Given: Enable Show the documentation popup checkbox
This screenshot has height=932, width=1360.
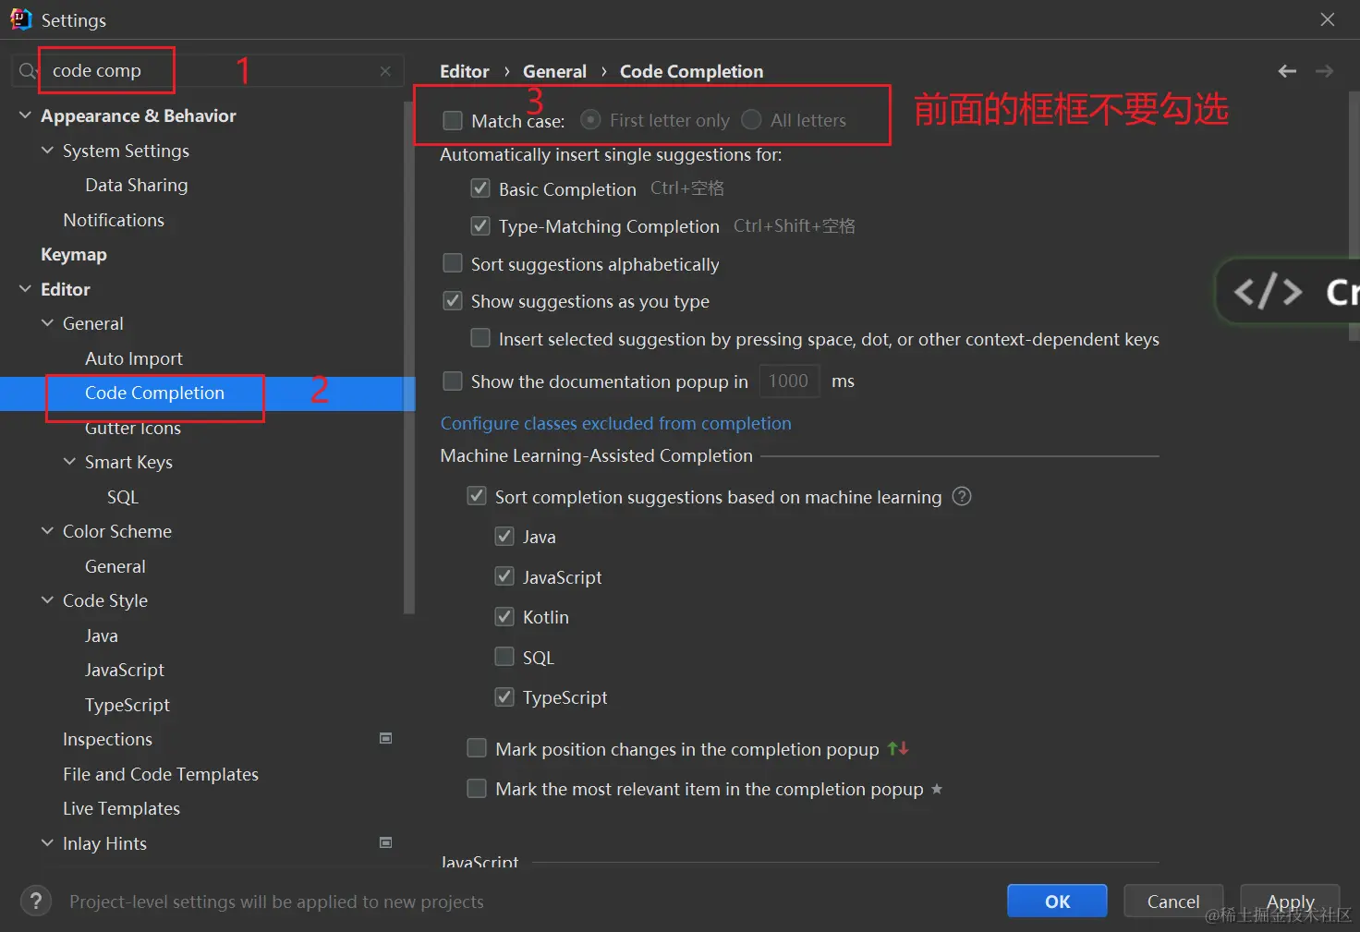Looking at the screenshot, I should point(453,381).
